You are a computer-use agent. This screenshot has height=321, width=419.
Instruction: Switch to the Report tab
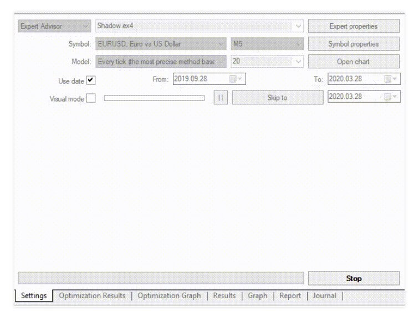point(290,296)
